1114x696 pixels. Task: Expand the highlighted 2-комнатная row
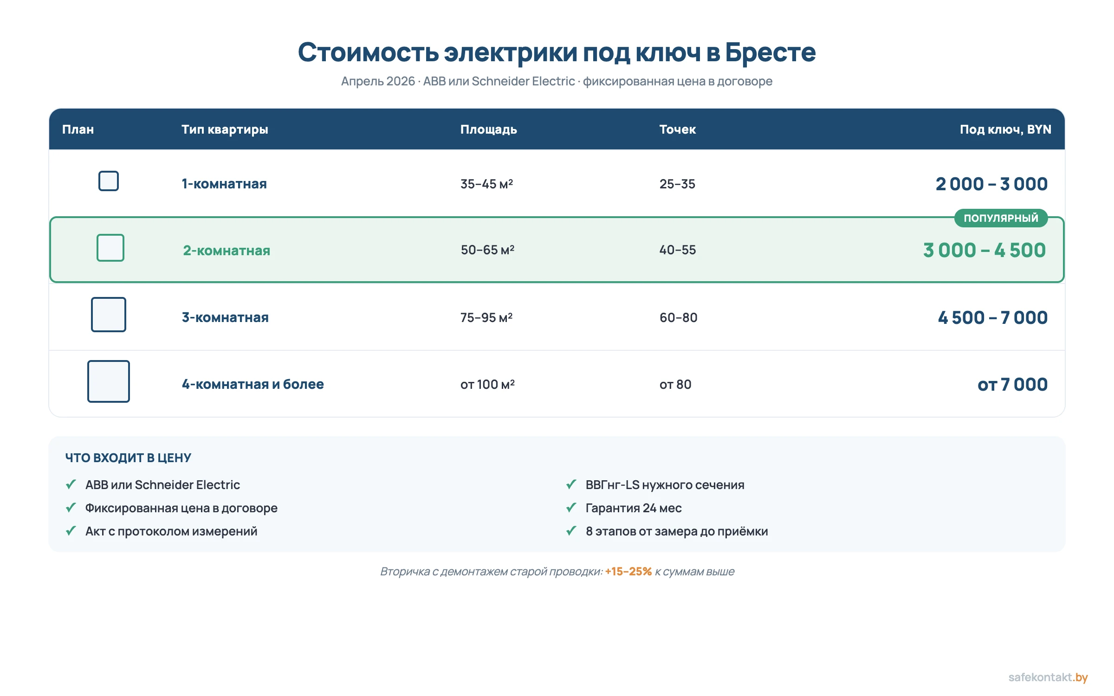click(x=557, y=250)
